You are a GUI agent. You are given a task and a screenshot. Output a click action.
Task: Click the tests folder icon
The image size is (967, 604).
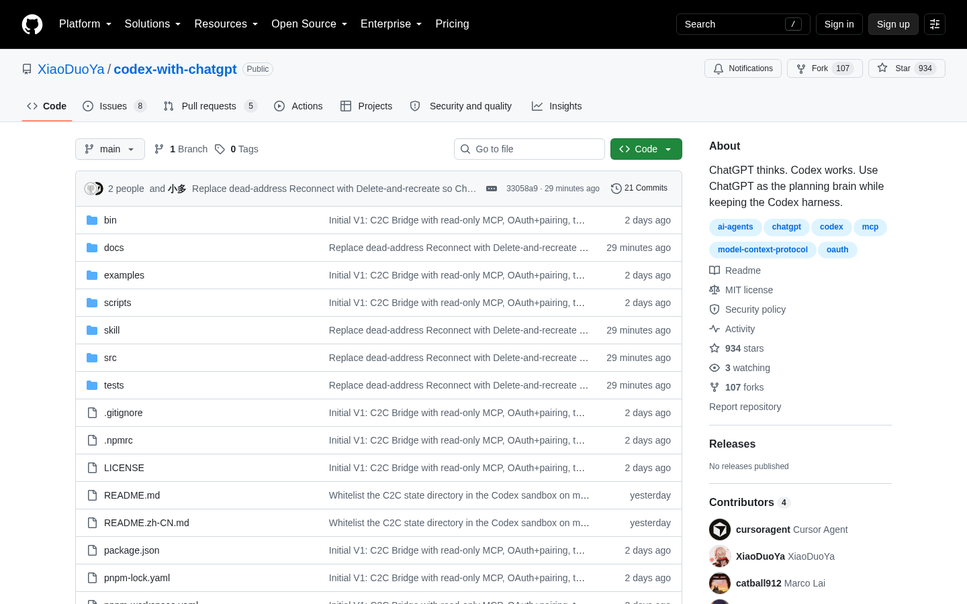(92, 385)
